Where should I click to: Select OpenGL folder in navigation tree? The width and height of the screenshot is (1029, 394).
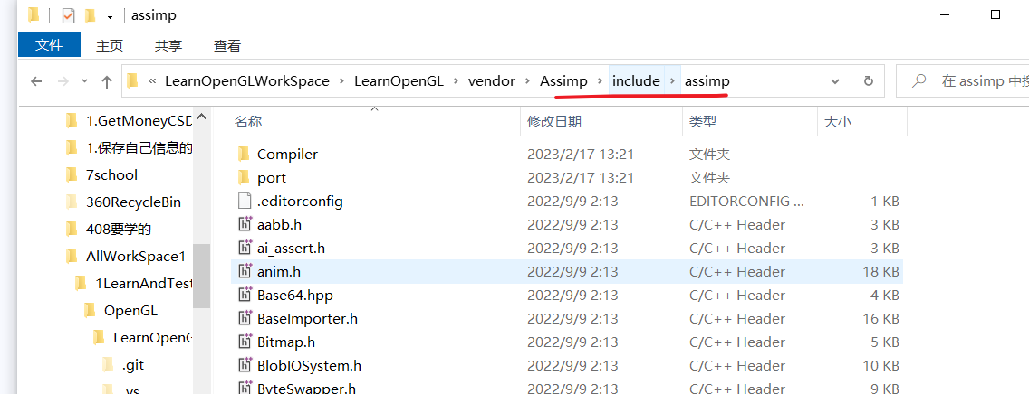[130, 310]
